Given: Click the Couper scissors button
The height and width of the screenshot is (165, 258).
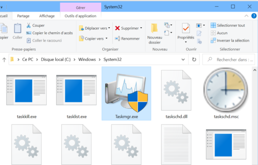Looking at the screenshot, I should (x=35, y=25).
